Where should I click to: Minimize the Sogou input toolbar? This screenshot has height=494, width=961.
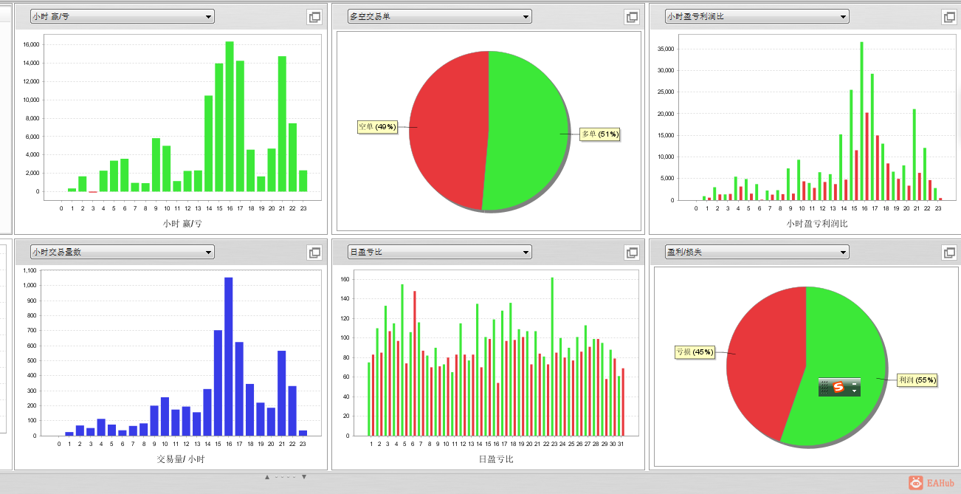(854, 384)
